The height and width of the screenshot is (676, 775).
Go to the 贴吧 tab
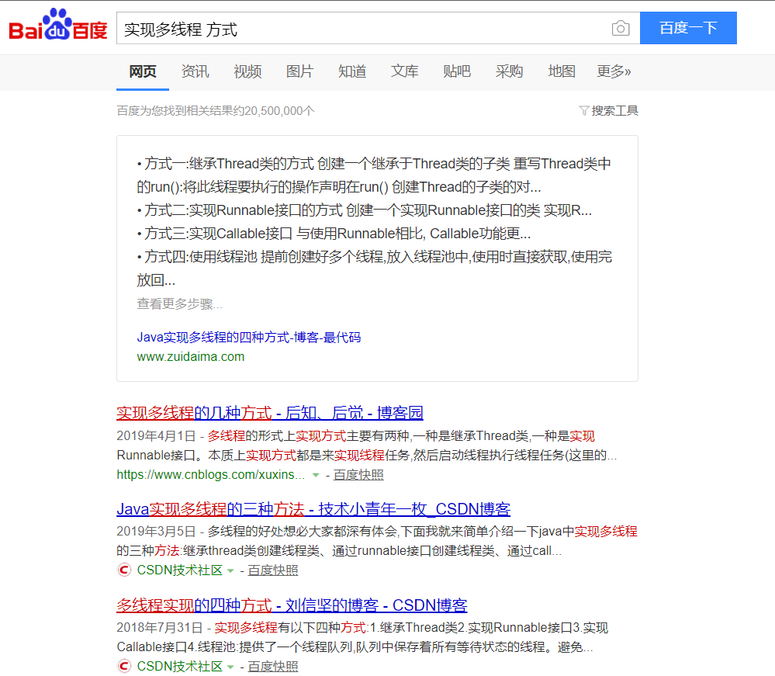457,71
